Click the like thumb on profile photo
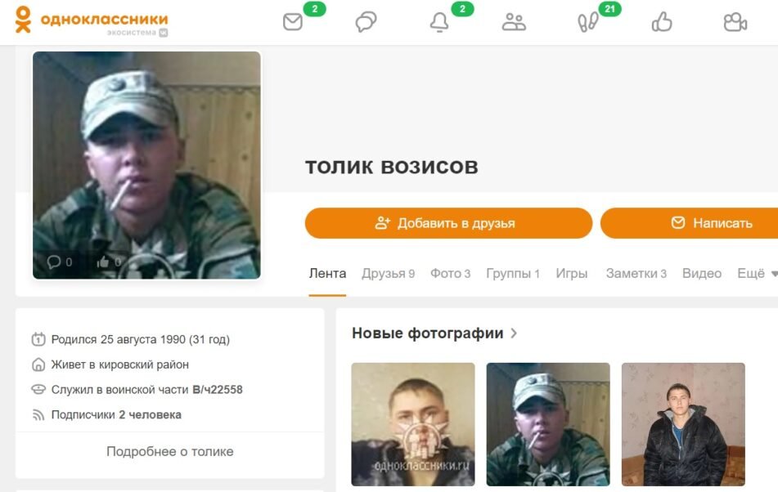The width and height of the screenshot is (778, 492). (103, 262)
